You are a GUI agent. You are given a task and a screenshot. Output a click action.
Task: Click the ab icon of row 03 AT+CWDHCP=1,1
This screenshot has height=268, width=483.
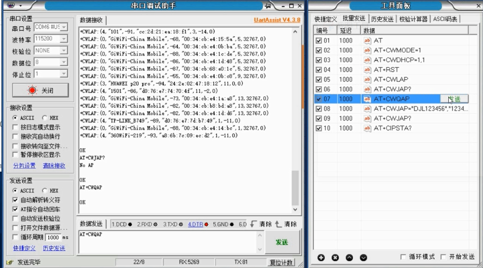coord(367,60)
